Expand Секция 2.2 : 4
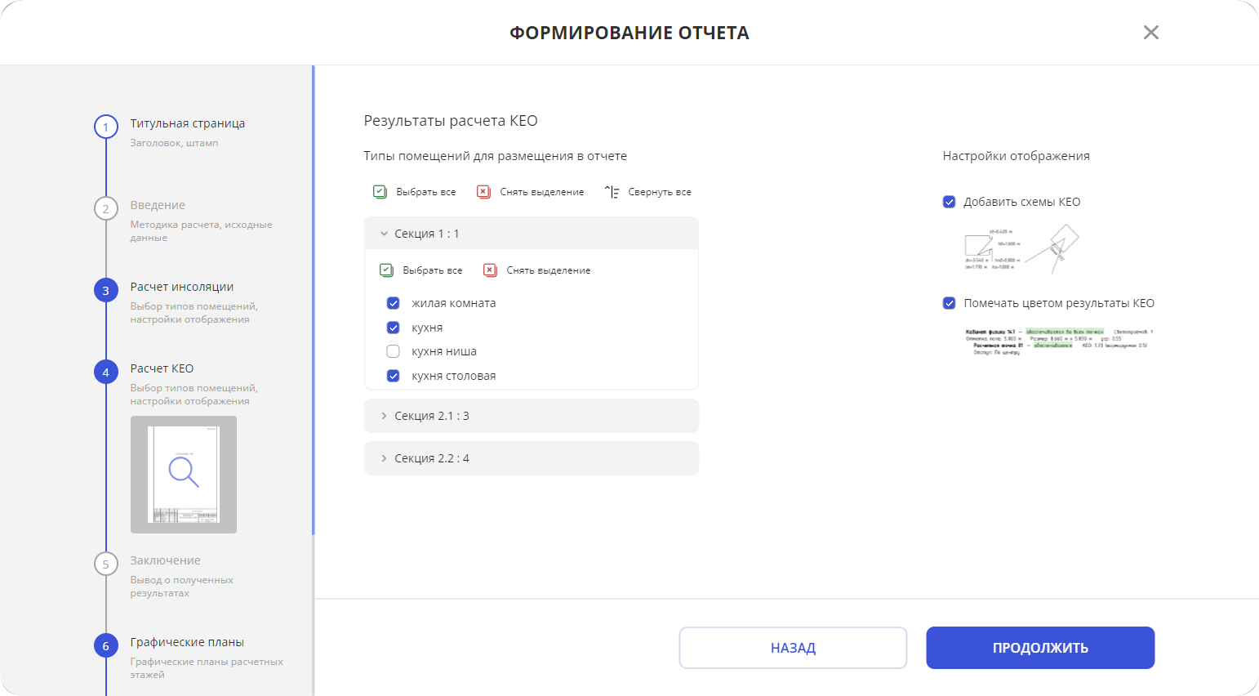This screenshot has width=1259, height=696. point(532,458)
